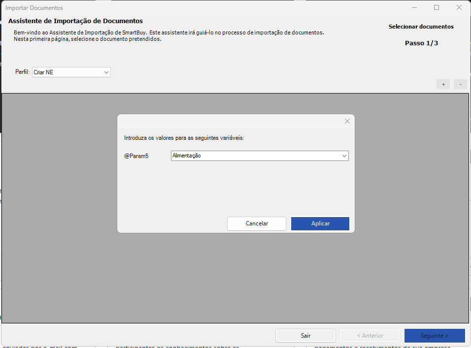Minimize the Importar Documentos window

point(414,7)
